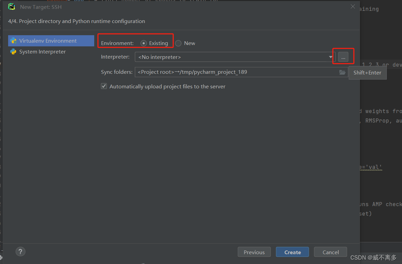Close the dialog with the X button
The width and height of the screenshot is (402, 264).
(x=353, y=6)
